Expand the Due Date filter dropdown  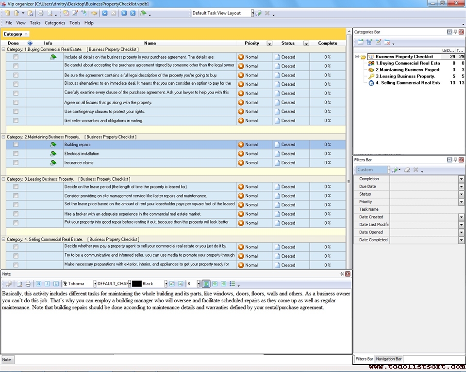(x=461, y=186)
